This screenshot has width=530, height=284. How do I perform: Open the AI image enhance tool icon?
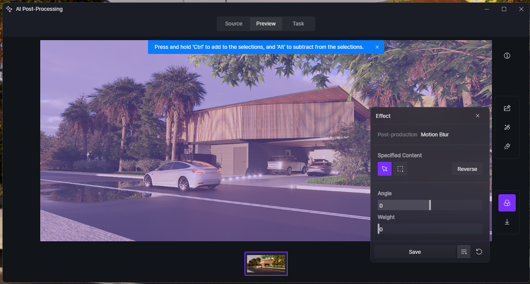pos(507,108)
